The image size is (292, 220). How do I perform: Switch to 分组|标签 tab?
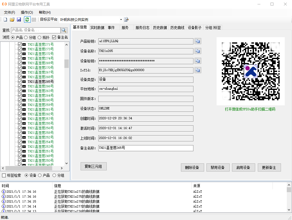coord(213,28)
